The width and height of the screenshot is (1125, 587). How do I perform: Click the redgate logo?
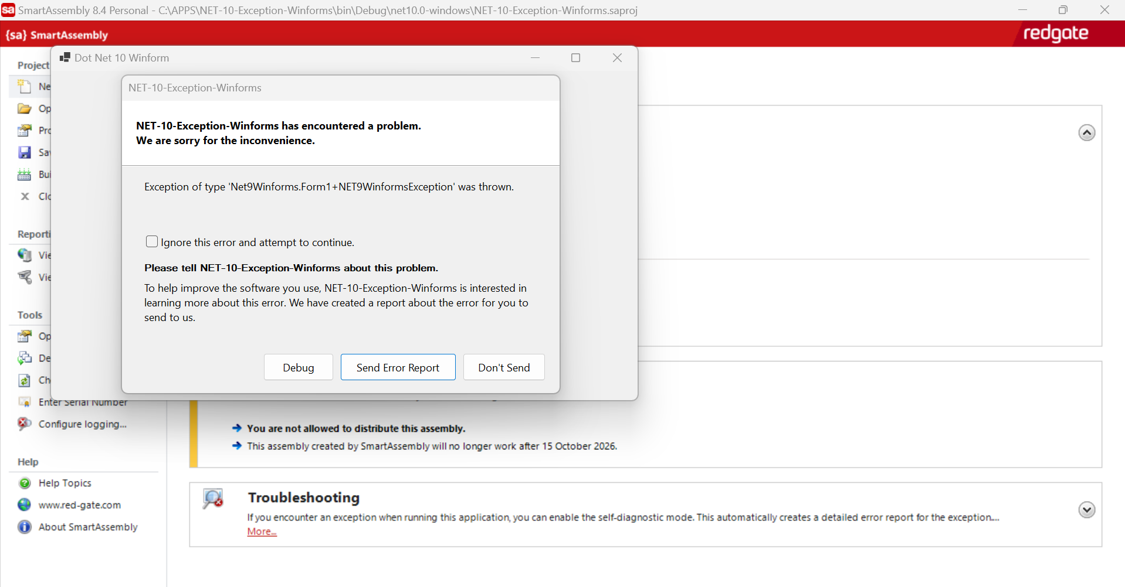1056,34
